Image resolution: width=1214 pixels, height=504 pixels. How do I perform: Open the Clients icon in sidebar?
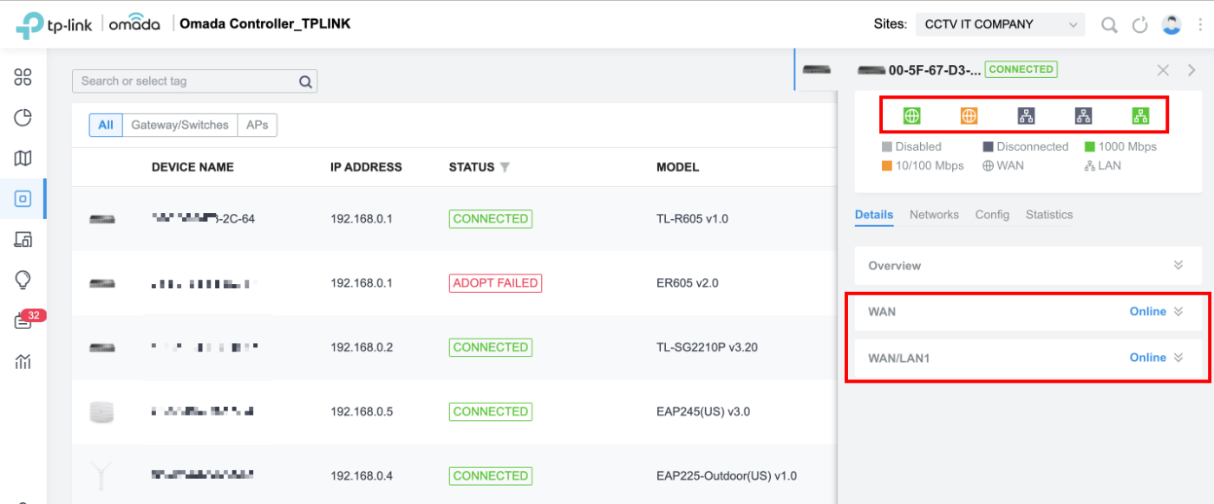pos(23,240)
